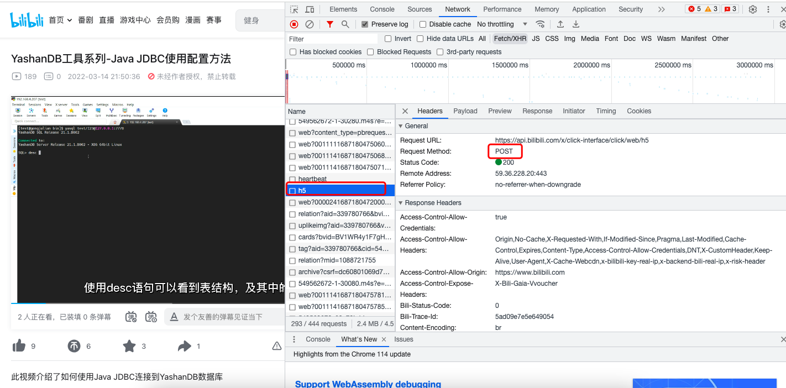Switch to the Elements tab
Viewport: 786px width, 388px height.
click(x=343, y=9)
